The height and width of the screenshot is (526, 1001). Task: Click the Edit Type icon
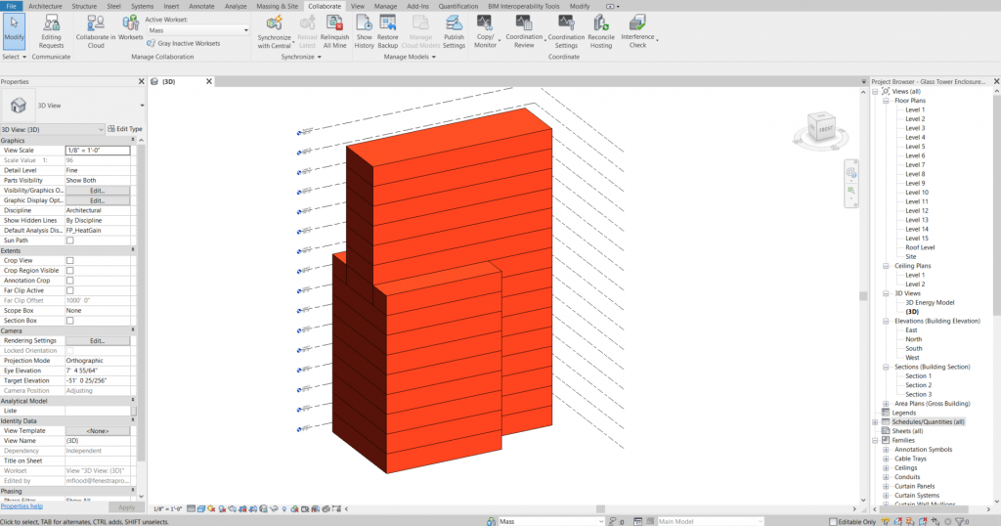pyautogui.click(x=111, y=129)
